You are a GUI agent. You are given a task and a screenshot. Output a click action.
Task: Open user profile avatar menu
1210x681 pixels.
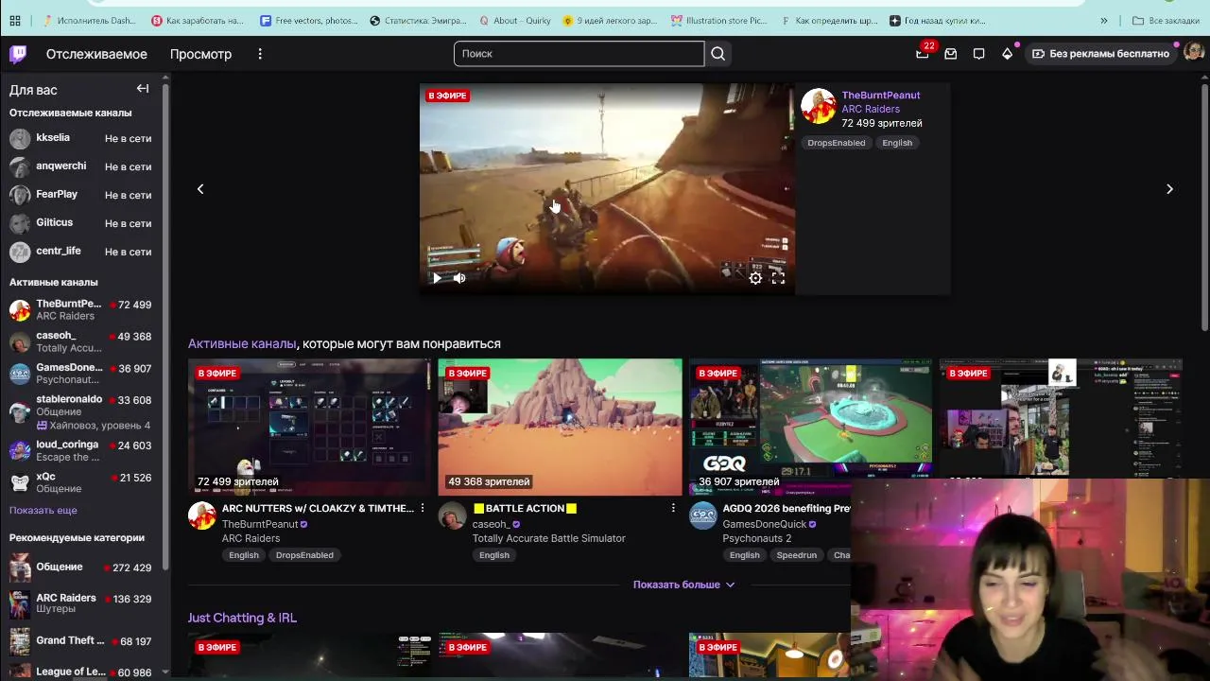1193,53
